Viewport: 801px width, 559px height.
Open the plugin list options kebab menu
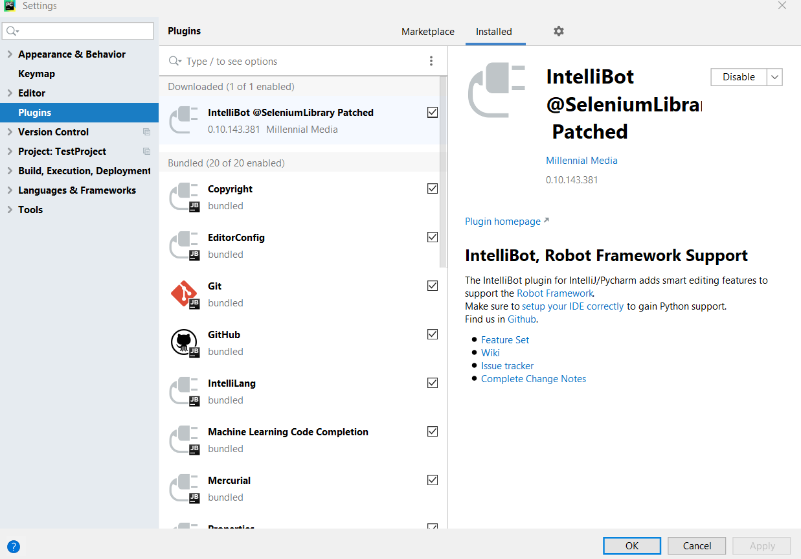pyautogui.click(x=431, y=61)
